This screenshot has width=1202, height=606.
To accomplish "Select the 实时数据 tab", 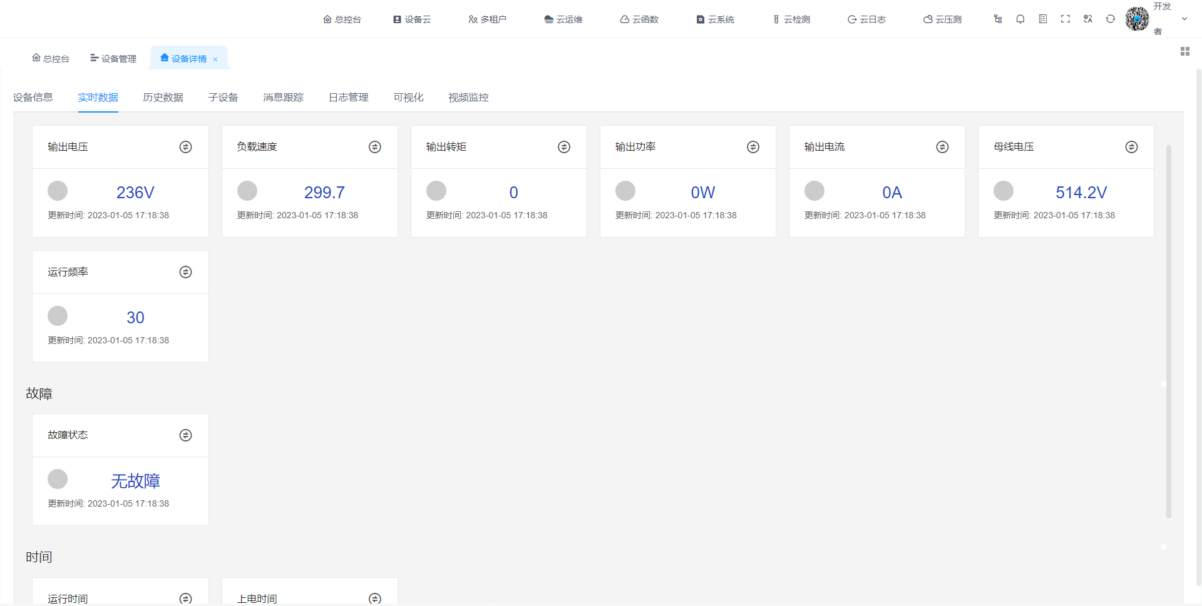I will (x=98, y=98).
